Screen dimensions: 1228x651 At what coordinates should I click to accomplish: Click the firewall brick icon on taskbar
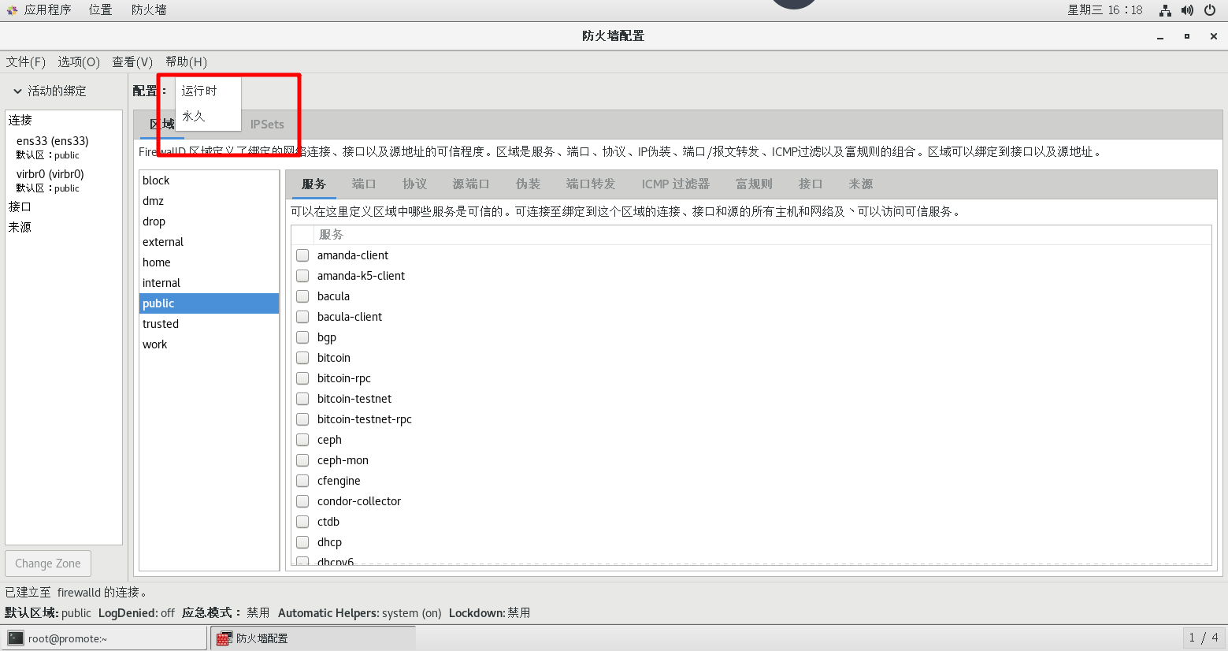pos(221,638)
